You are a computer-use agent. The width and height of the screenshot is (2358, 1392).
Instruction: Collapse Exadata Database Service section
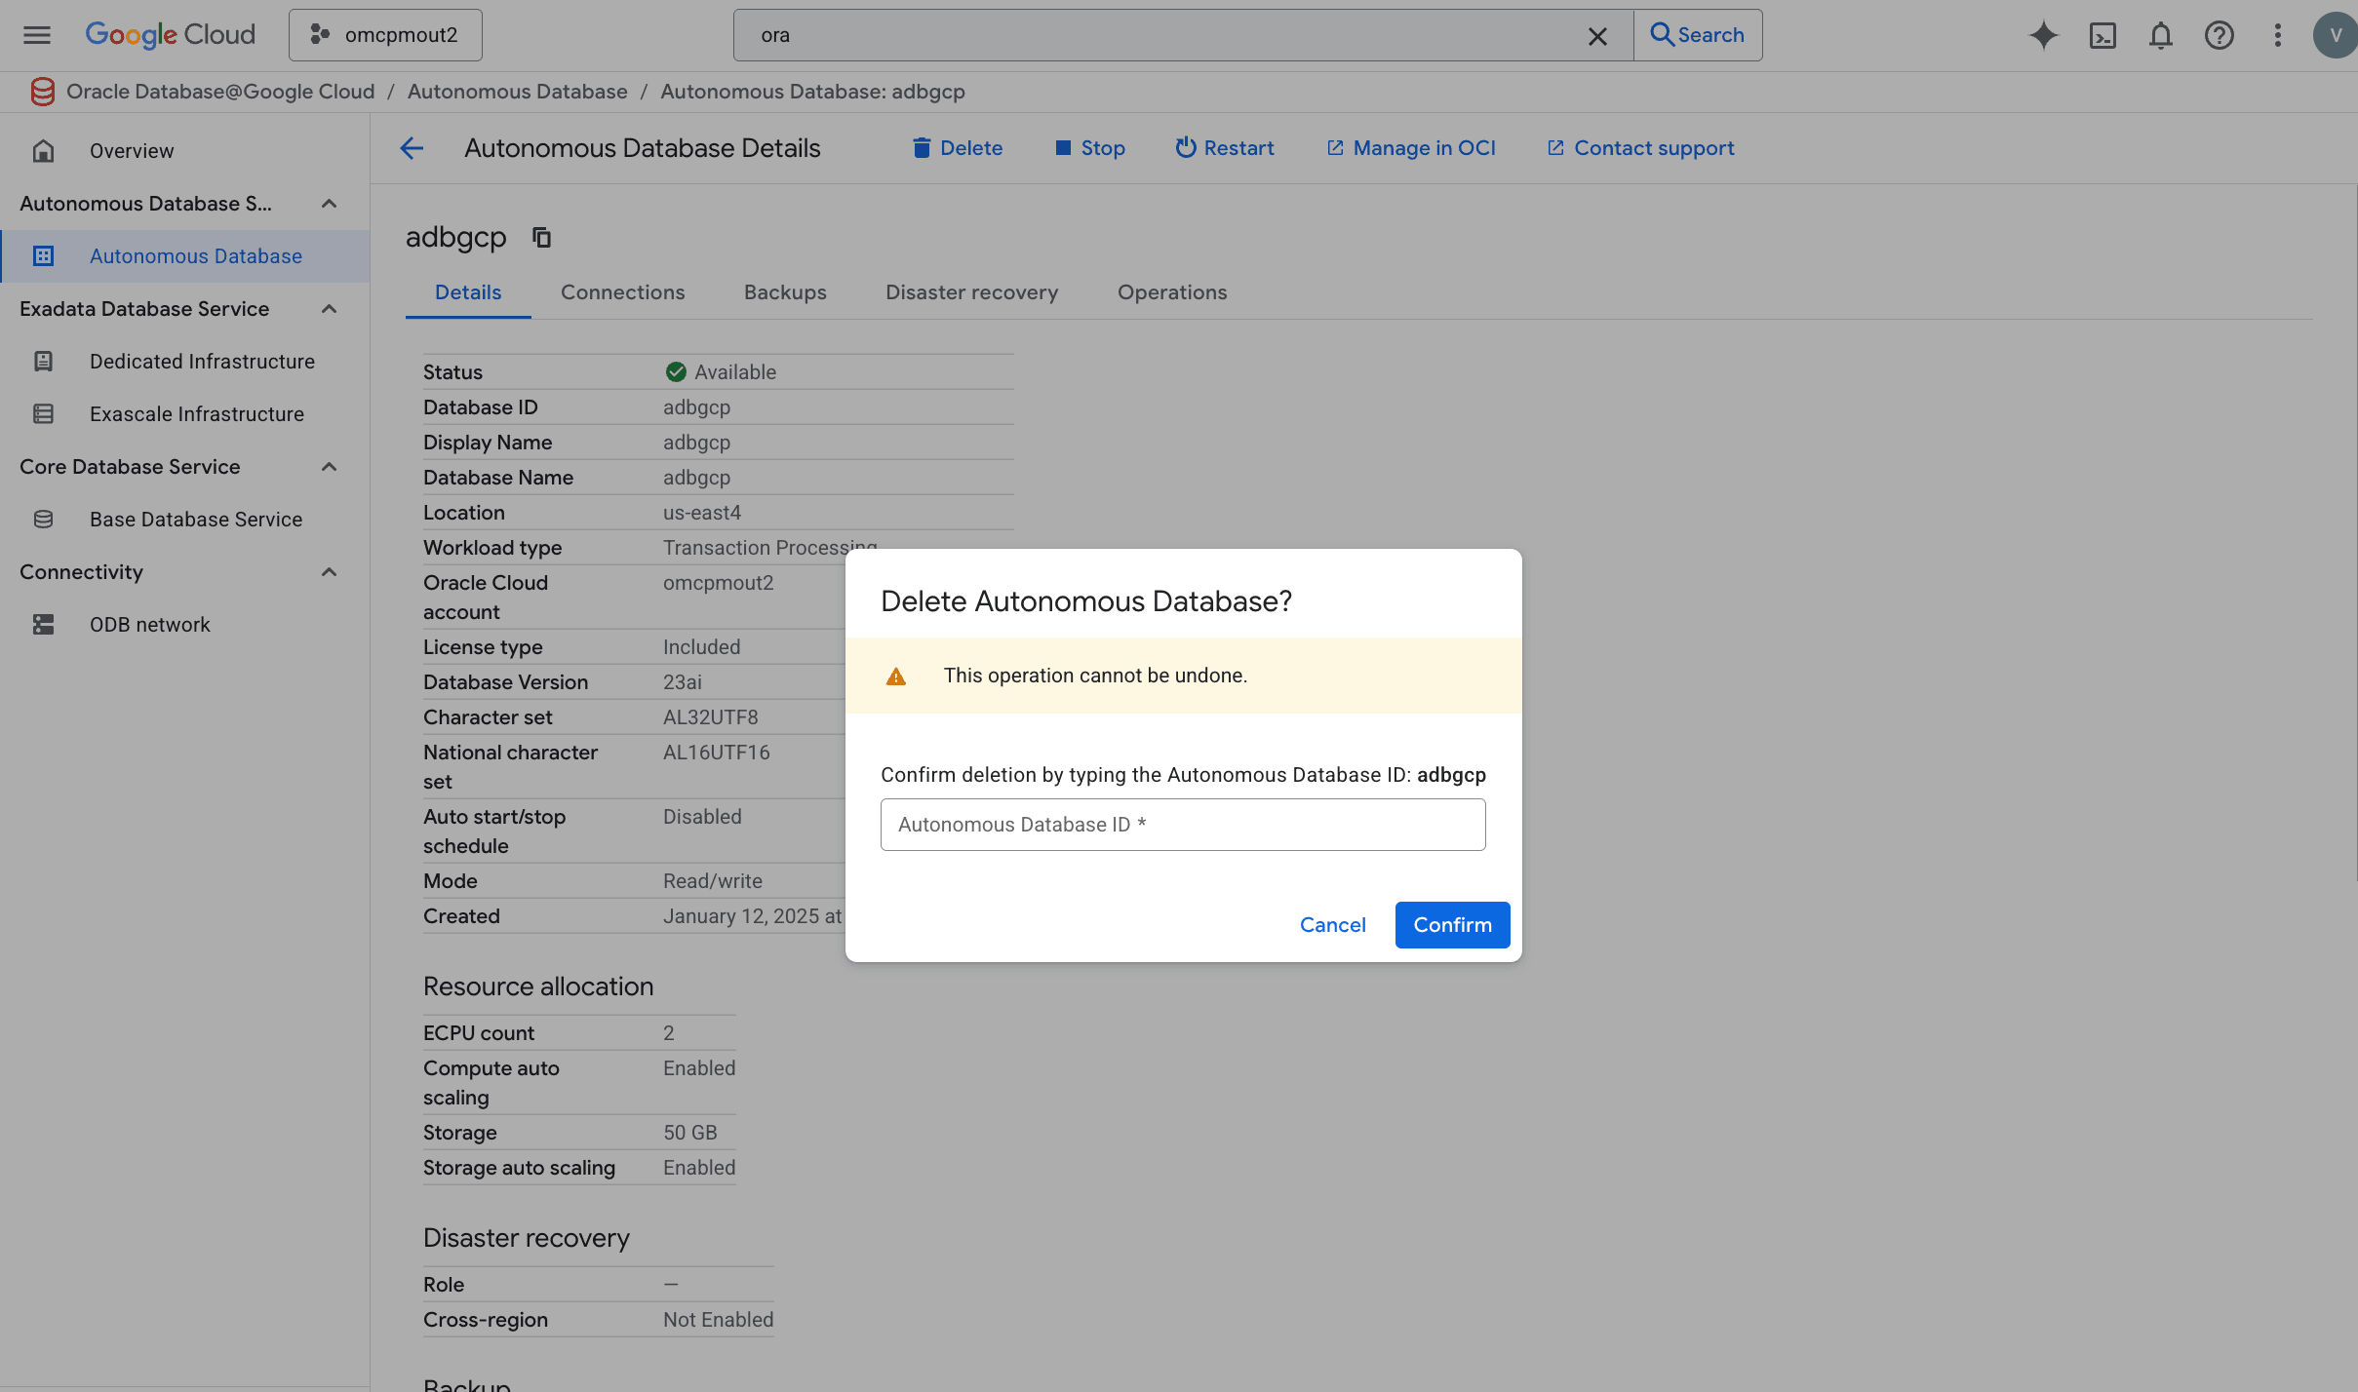pyautogui.click(x=330, y=309)
